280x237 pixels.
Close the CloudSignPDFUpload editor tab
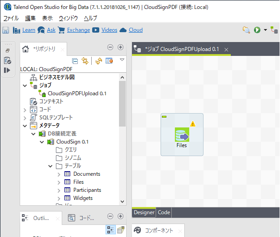(x=226, y=50)
